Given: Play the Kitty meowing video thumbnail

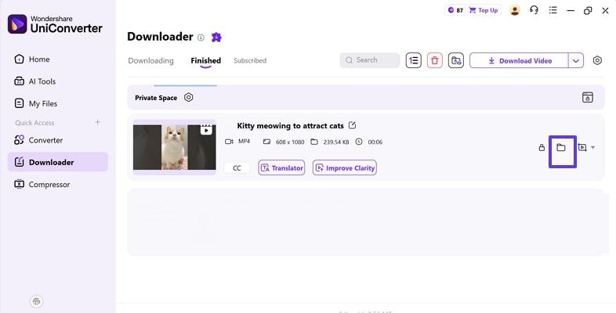Looking at the screenshot, I should 175,147.
